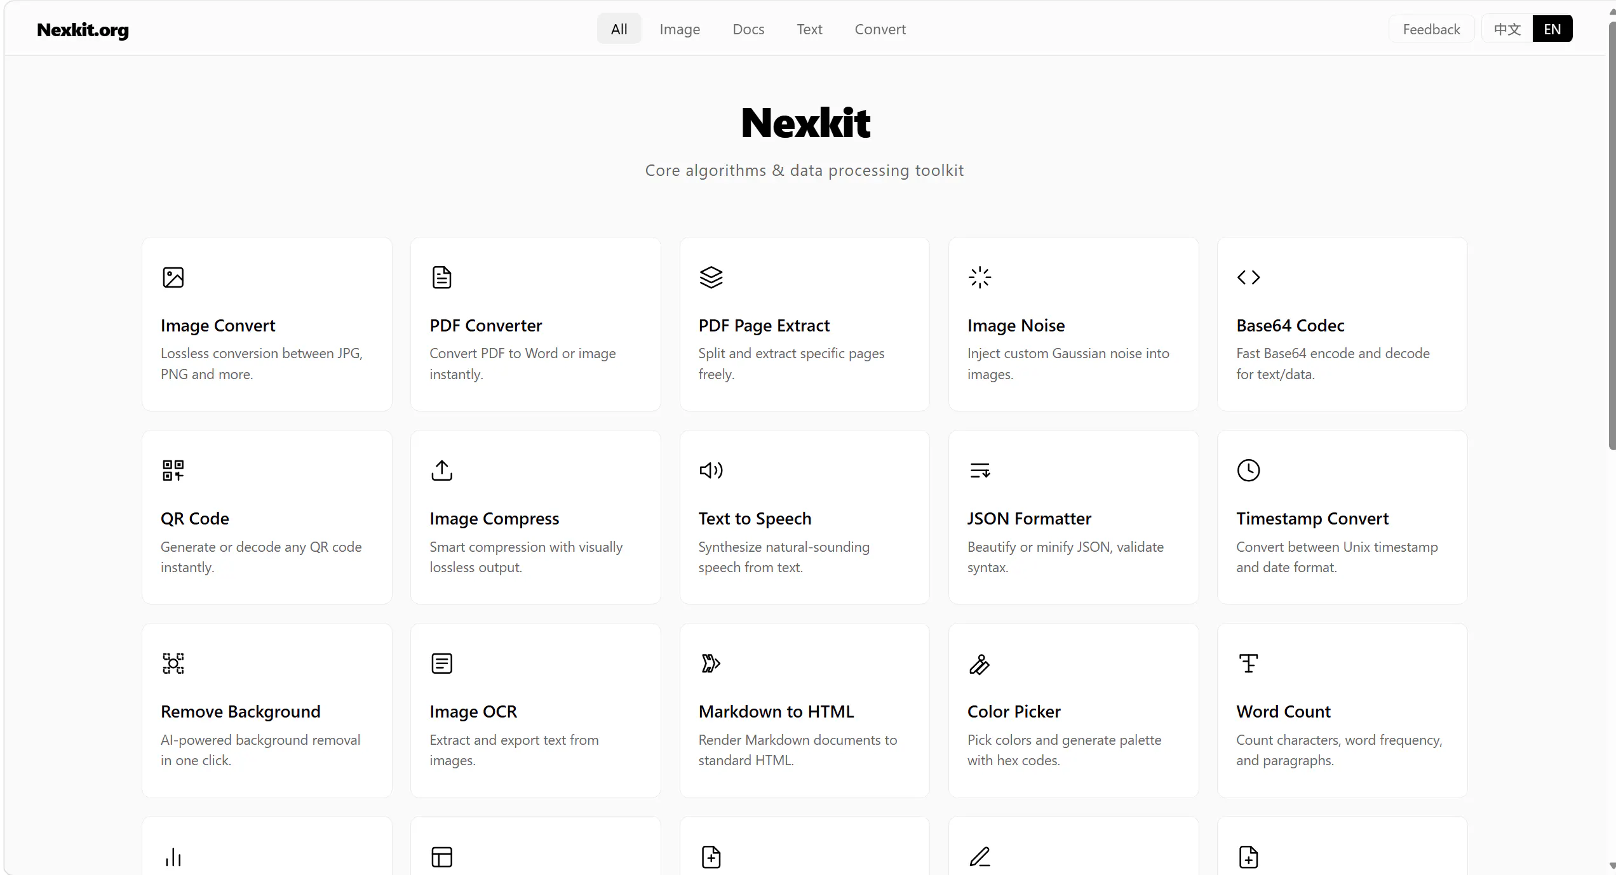
Task: Click 'Synthesize natural-sounding speech from text.' description
Action: 784,557
